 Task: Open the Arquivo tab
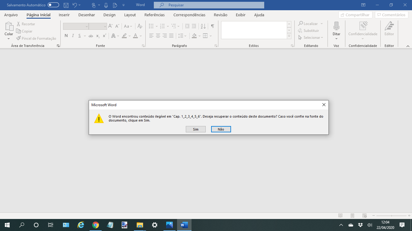(11, 15)
